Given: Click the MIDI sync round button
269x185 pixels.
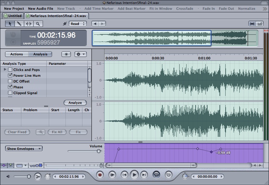Looking at the screenshot, I should 38,176.
